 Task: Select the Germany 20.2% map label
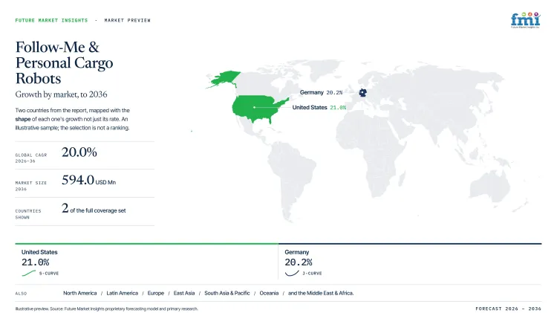[x=321, y=92]
